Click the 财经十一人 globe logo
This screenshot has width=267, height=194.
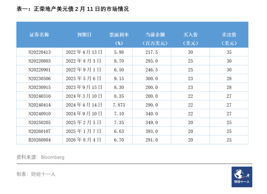click(x=242, y=177)
